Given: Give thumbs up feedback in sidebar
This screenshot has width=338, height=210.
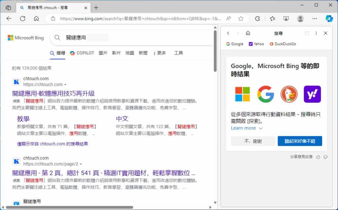Looking at the screenshot, I should [318, 157].
